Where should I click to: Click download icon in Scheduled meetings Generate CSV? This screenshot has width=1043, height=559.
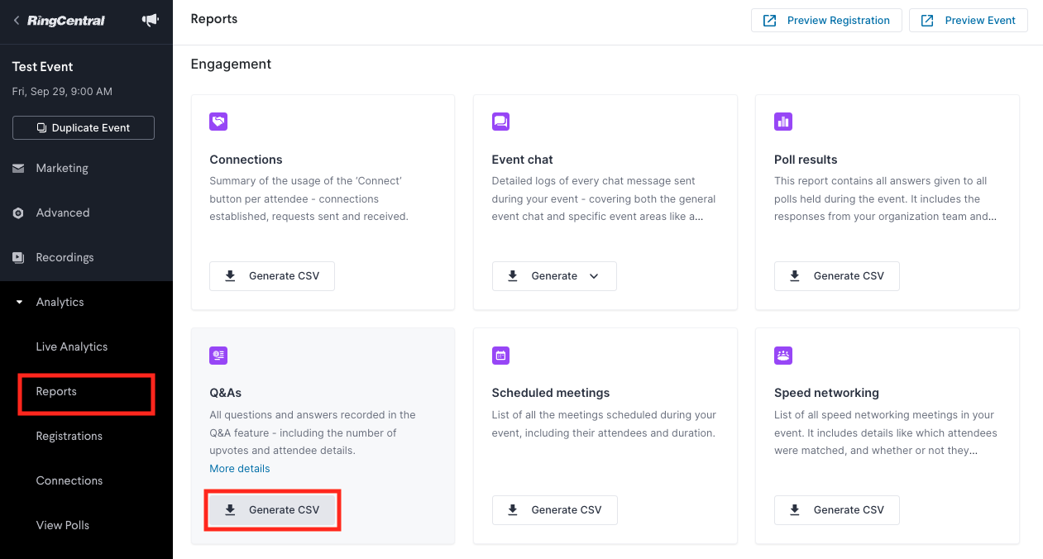click(513, 510)
